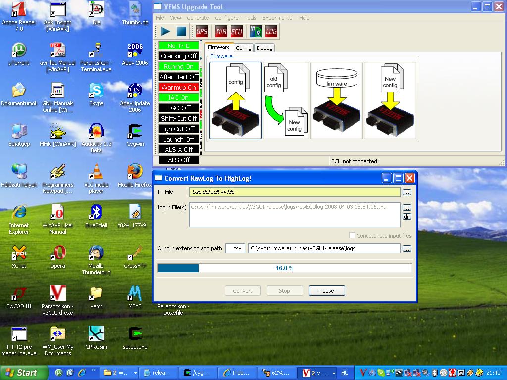Click the blue Stop square in VEMS toolbar
The height and width of the screenshot is (380, 507).
click(181, 31)
